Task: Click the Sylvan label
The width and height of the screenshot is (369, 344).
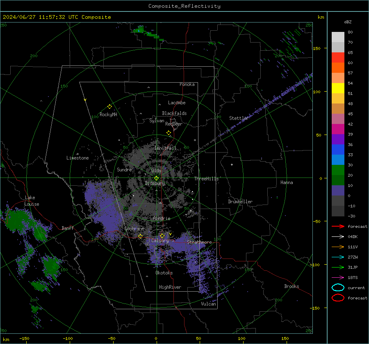Action: pos(157,121)
